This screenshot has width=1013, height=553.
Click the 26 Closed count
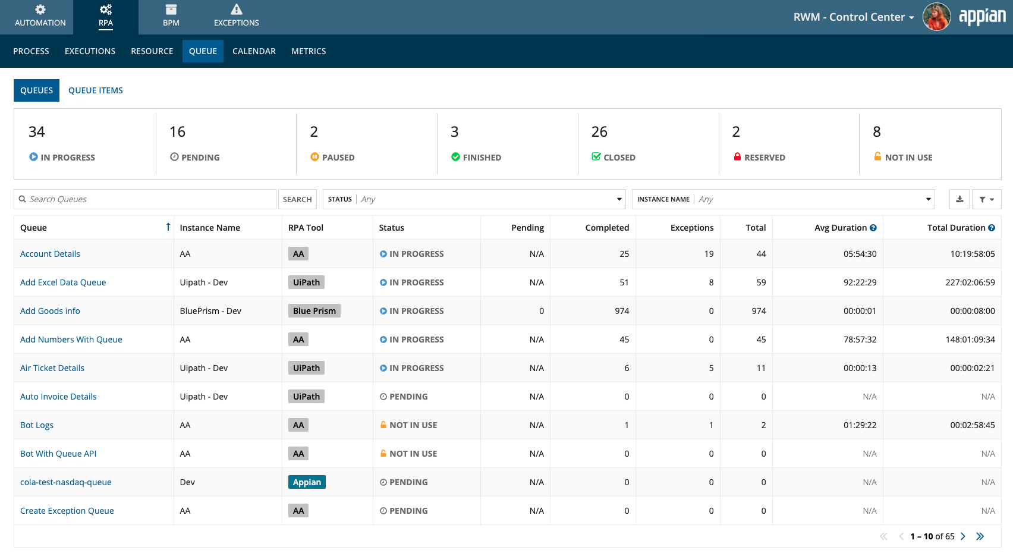pos(599,131)
